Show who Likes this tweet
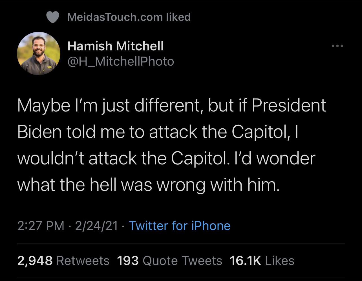This screenshot has height=281, width=362. point(280,261)
